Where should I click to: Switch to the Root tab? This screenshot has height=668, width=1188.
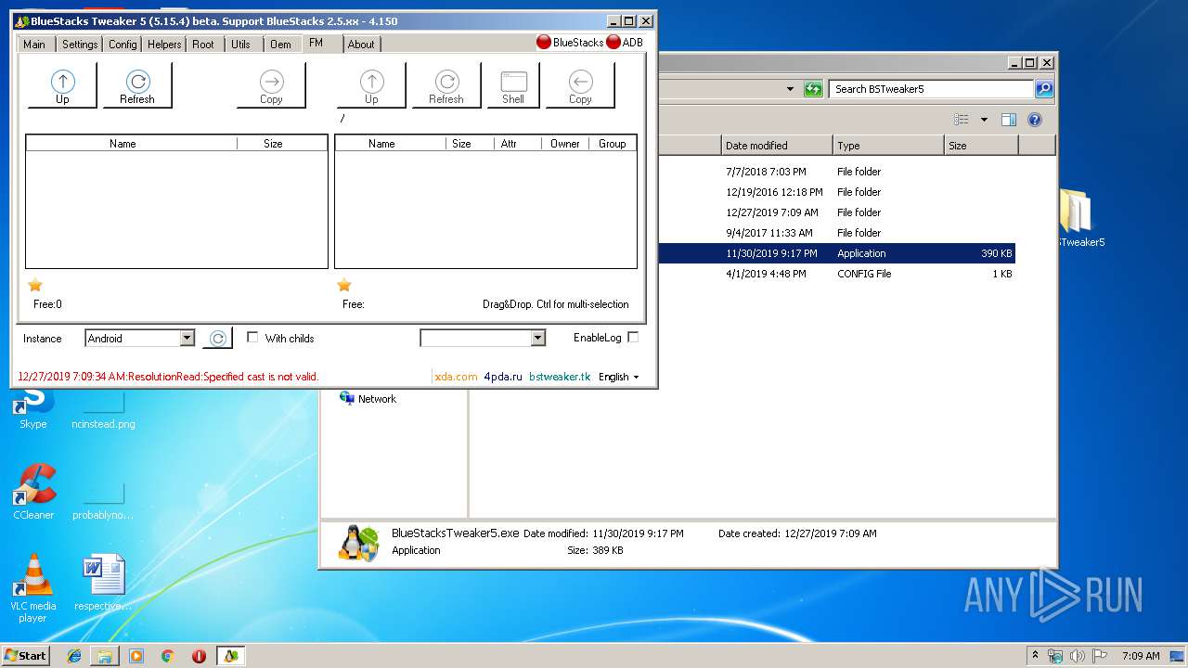coord(203,44)
